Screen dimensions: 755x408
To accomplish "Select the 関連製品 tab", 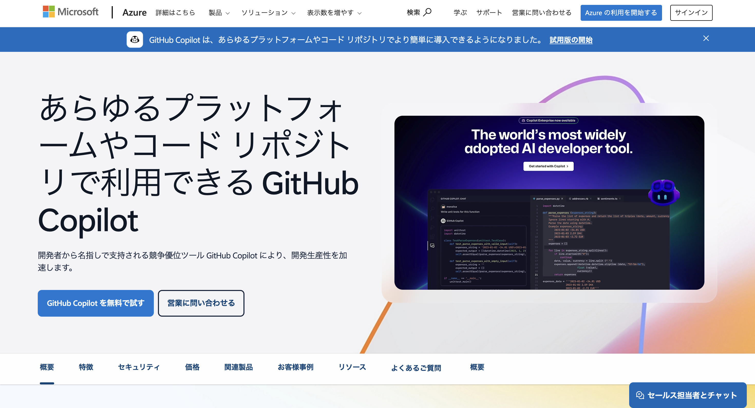I will coord(239,367).
